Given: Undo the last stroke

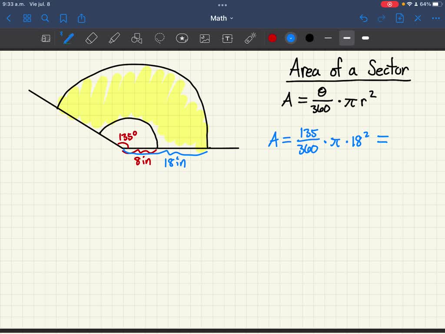Looking at the screenshot, I should pyautogui.click(x=364, y=18).
